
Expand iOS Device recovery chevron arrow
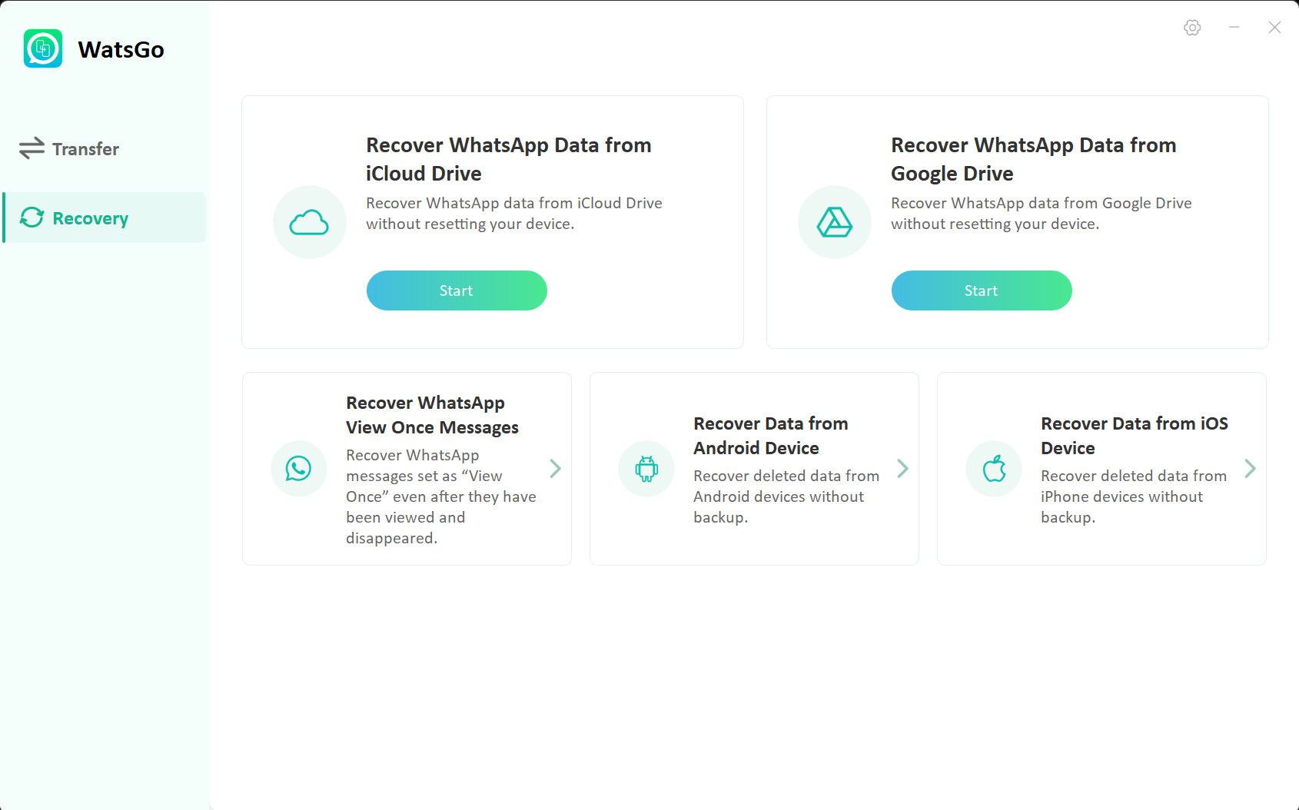(1251, 468)
